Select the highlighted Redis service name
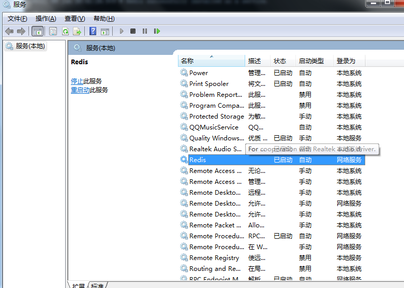The height and width of the screenshot is (288, 404). pyautogui.click(x=198, y=160)
